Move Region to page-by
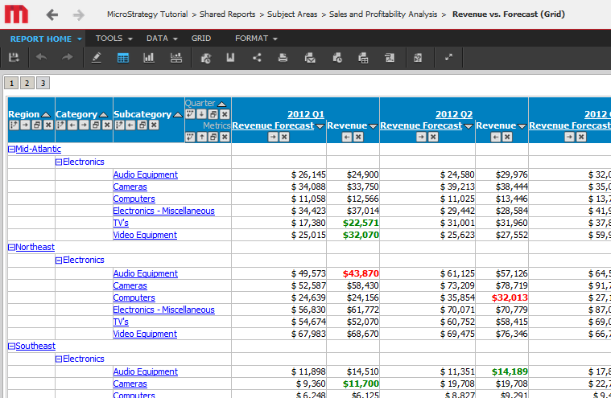611x398 pixels. [37, 125]
